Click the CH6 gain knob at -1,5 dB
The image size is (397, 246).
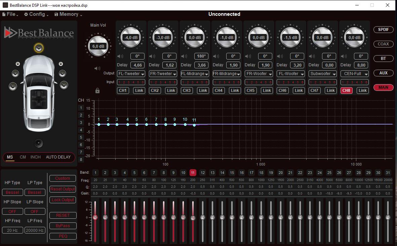[290, 37]
